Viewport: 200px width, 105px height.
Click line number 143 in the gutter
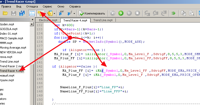coord(40,71)
